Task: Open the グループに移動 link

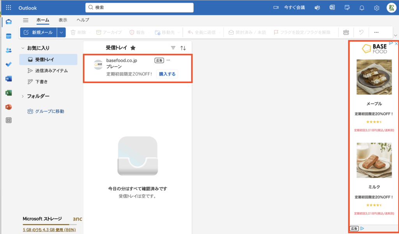Action: coord(46,112)
